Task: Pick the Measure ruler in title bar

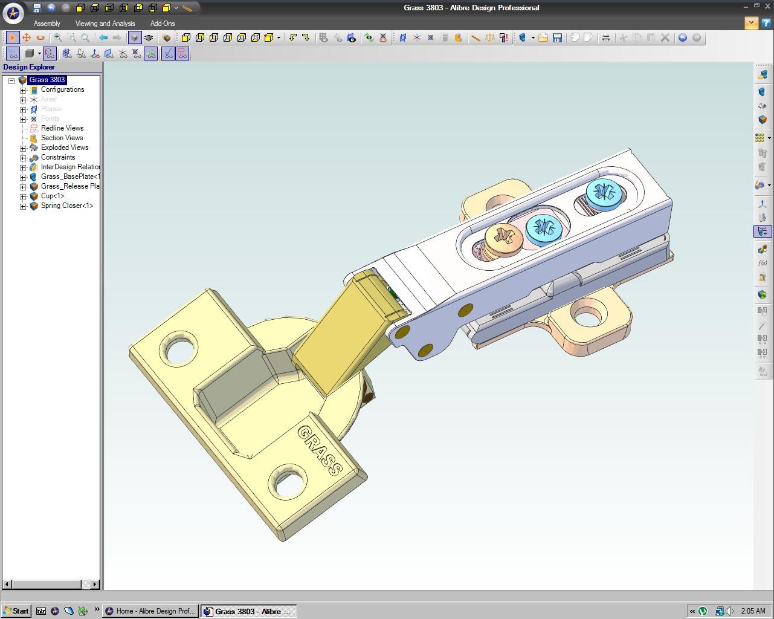Action: coord(188,8)
